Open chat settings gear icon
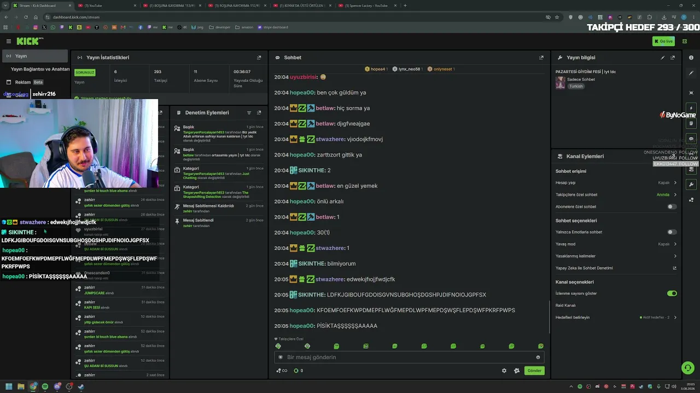Image resolution: width=700 pixels, height=393 pixels. pyautogui.click(x=504, y=371)
